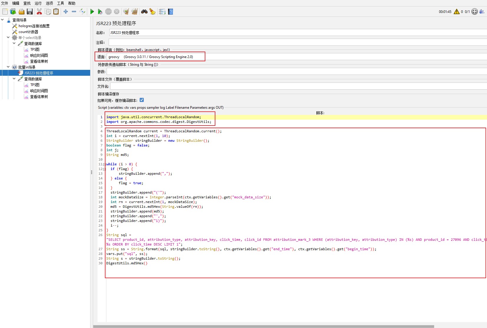Viewport: 487px width, 328px height.
Task: Click the blue plus Expand All icon
Action: click(x=66, y=11)
